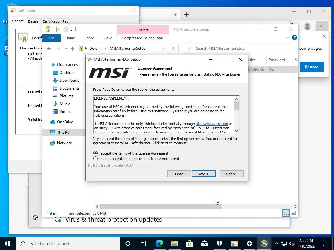Open Compressed Folder Tools tab
Screen dimensions: 334x250
[143, 38]
